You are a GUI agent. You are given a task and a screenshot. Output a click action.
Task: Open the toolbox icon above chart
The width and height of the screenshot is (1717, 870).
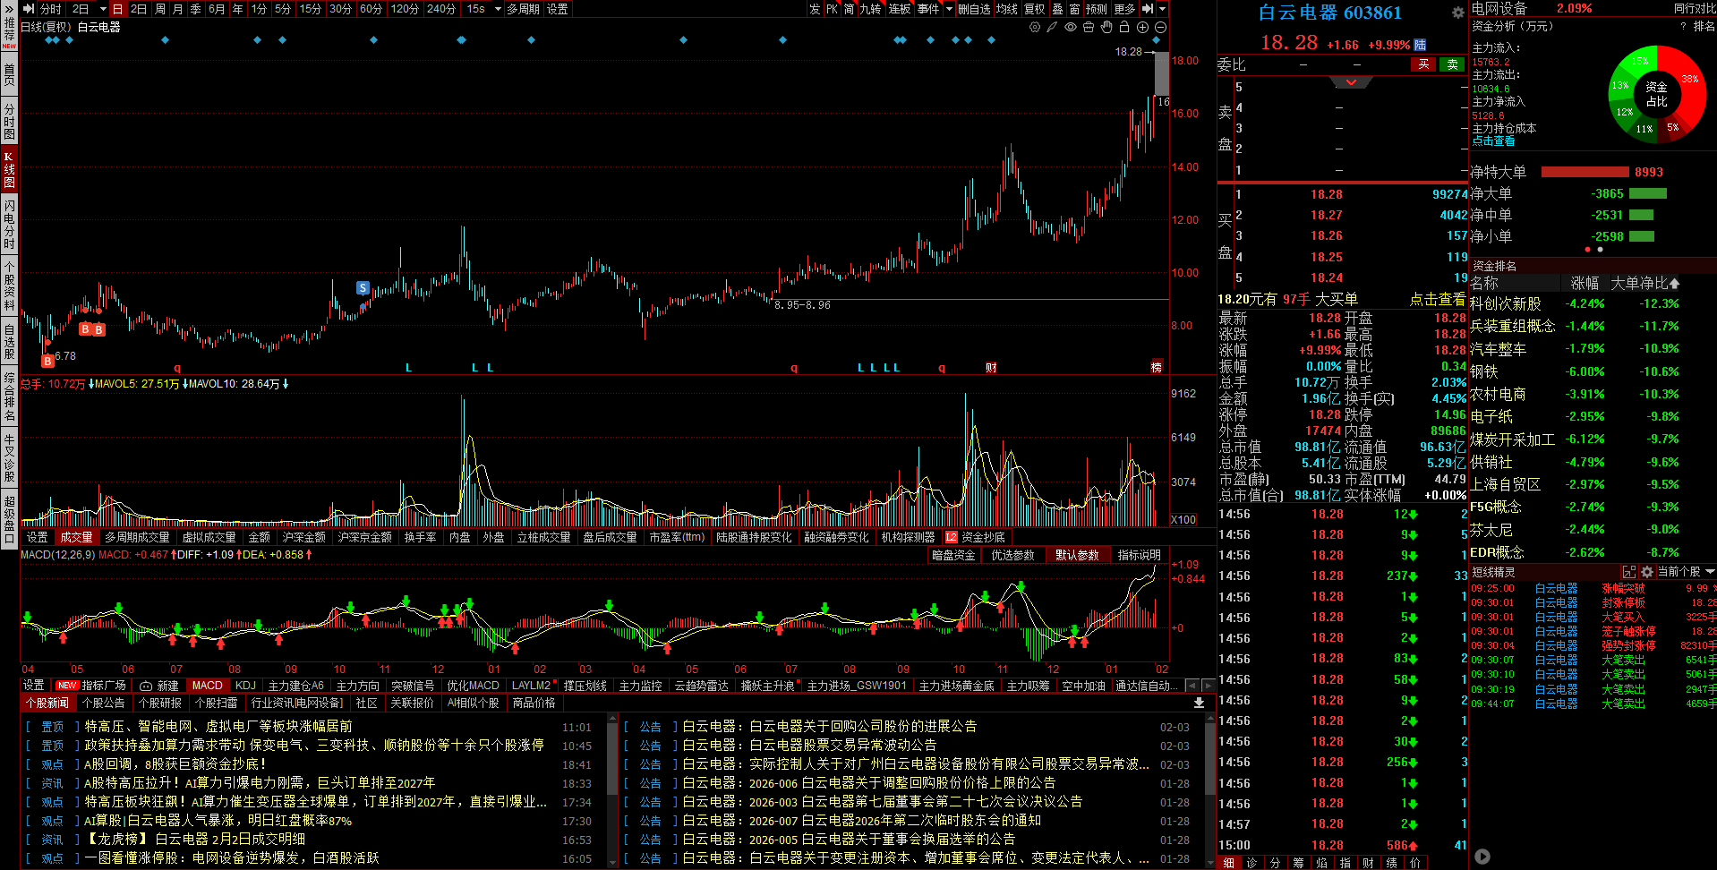pyautogui.click(x=1089, y=28)
